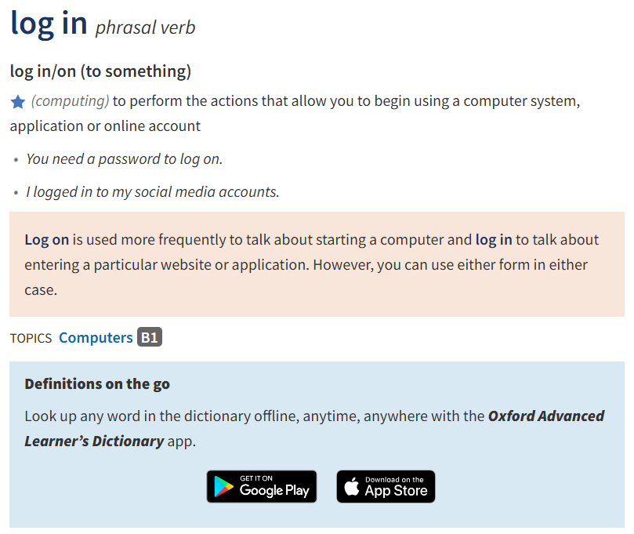Click the B1 level badge
The image size is (634, 534).
pyautogui.click(x=150, y=337)
